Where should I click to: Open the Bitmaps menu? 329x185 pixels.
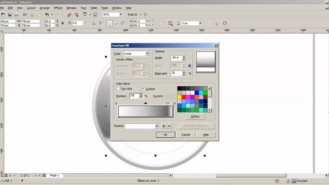pos(71,8)
